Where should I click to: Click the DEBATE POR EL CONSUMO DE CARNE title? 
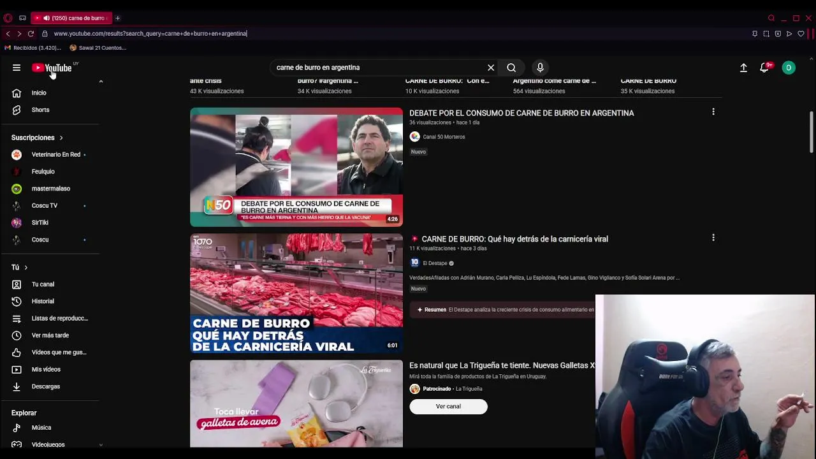point(521,113)
